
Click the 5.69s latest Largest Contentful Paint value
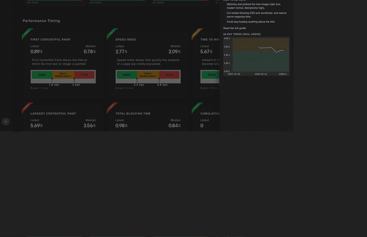37,126
